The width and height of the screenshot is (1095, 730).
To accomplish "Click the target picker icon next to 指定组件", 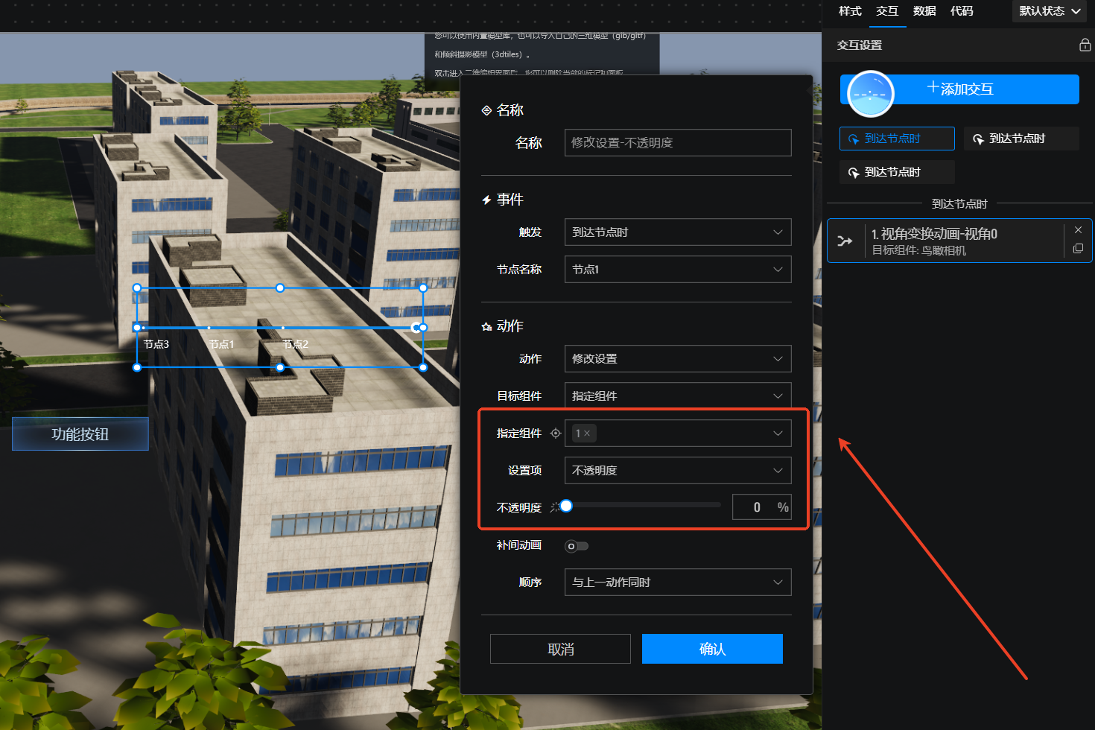I will point(555,434).
